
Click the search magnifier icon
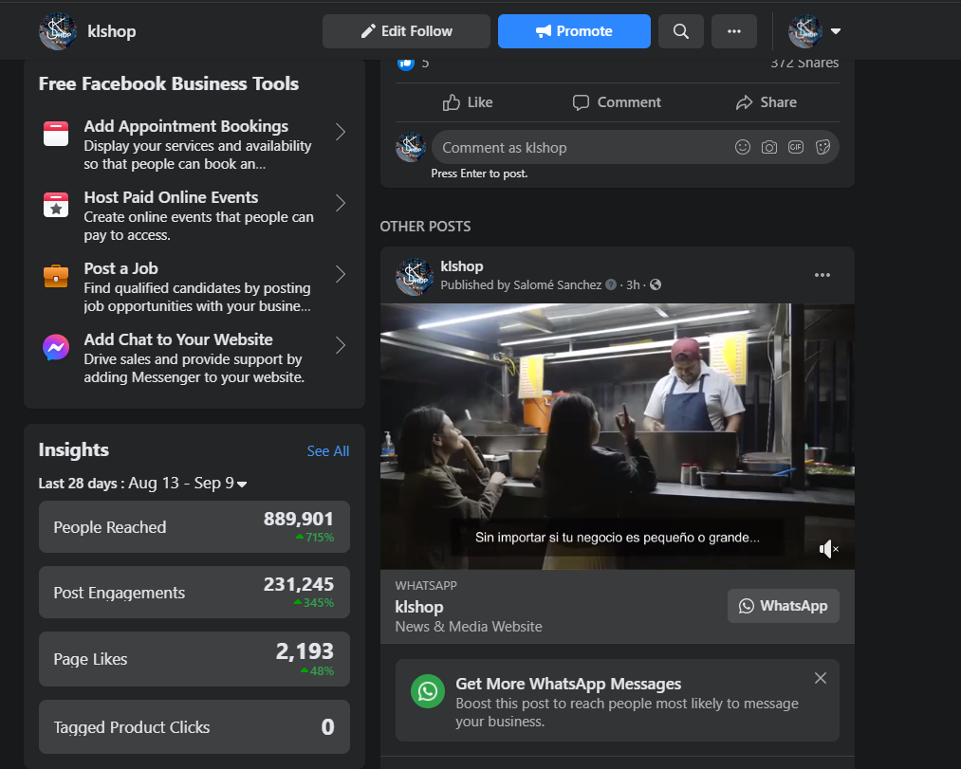tap(681, 31)
